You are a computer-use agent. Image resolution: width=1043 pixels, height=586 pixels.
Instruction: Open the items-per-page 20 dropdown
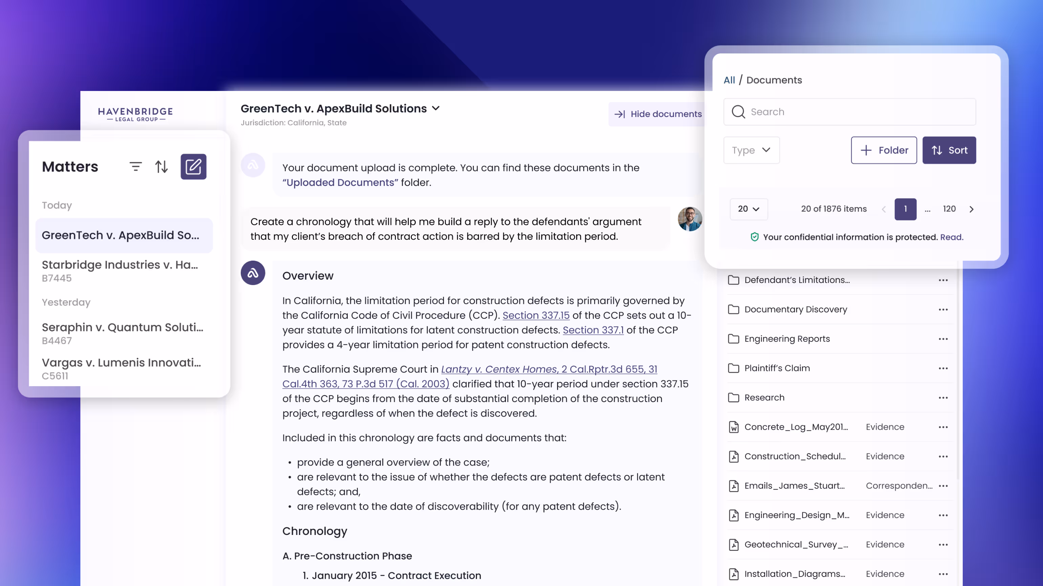click(748, 209)
